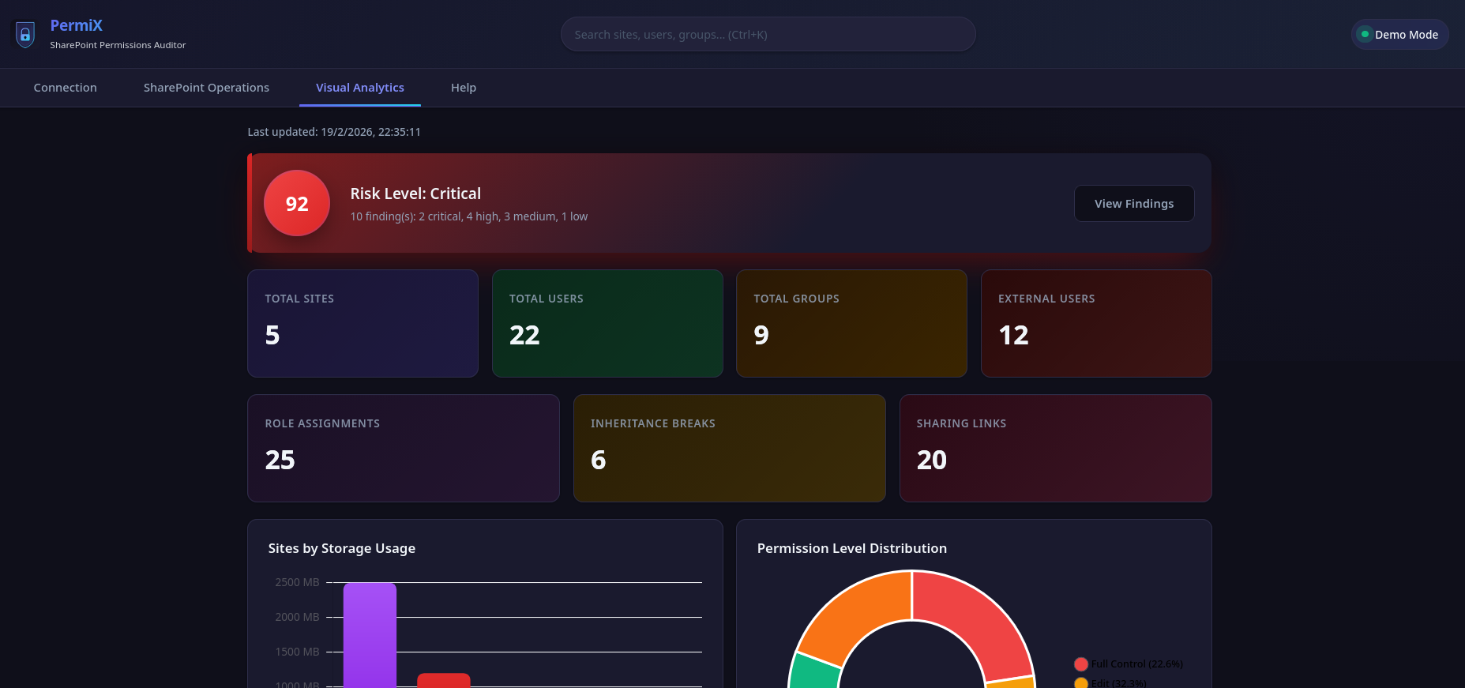This screenshot has width=1465, height=688.
Task: Select the Total Users stat card
Action: pos(607,323)
